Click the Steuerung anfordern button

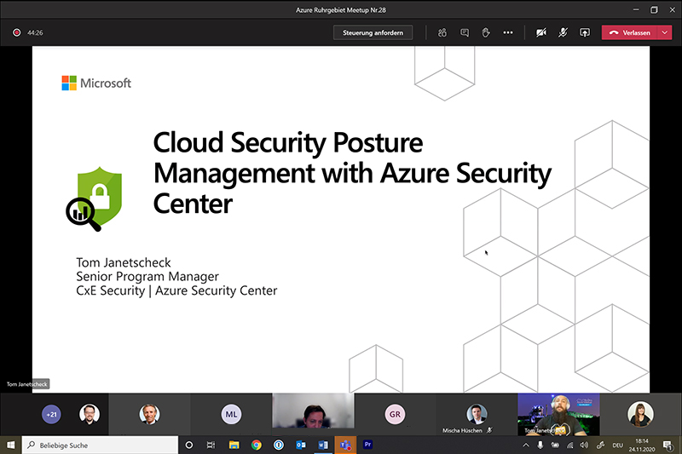coord(373,32)
